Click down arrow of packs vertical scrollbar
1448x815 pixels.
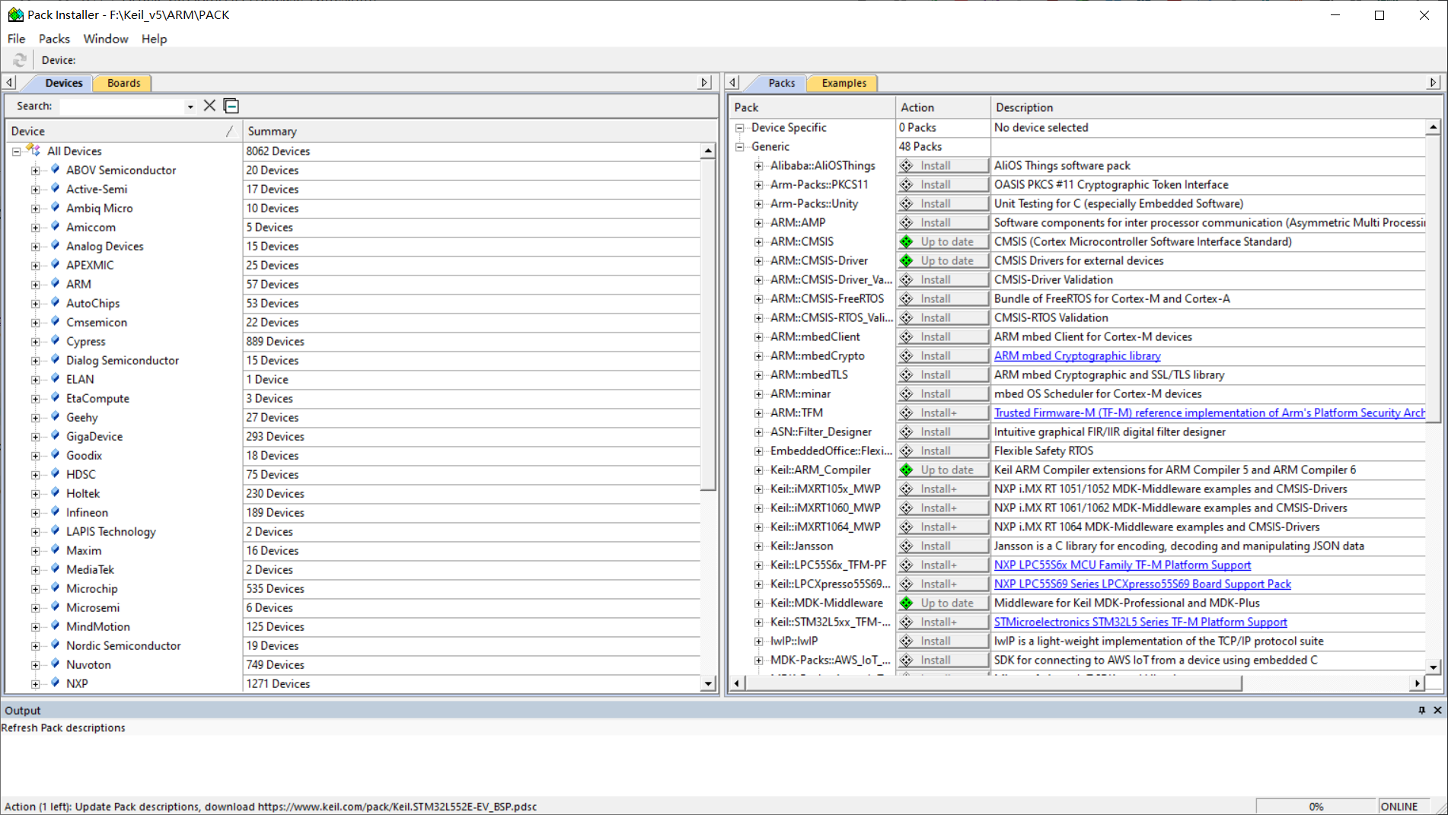1433,667
